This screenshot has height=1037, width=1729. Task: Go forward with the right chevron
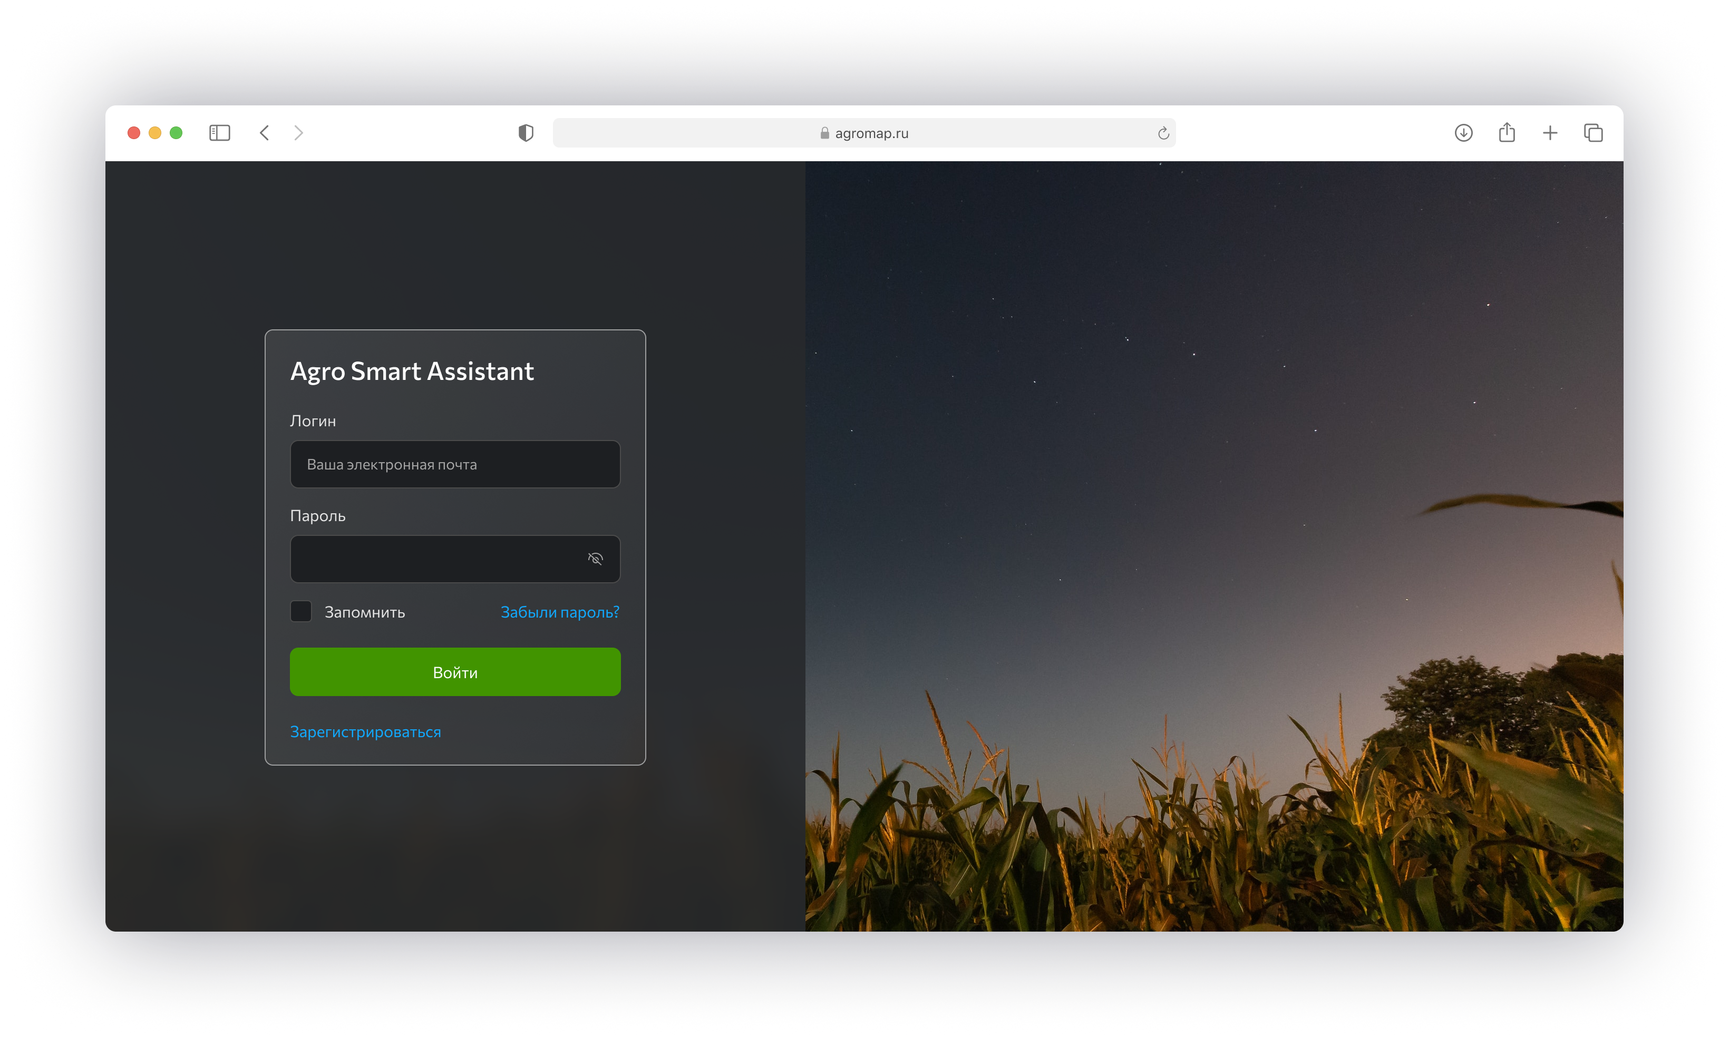(x=298, y=133)
